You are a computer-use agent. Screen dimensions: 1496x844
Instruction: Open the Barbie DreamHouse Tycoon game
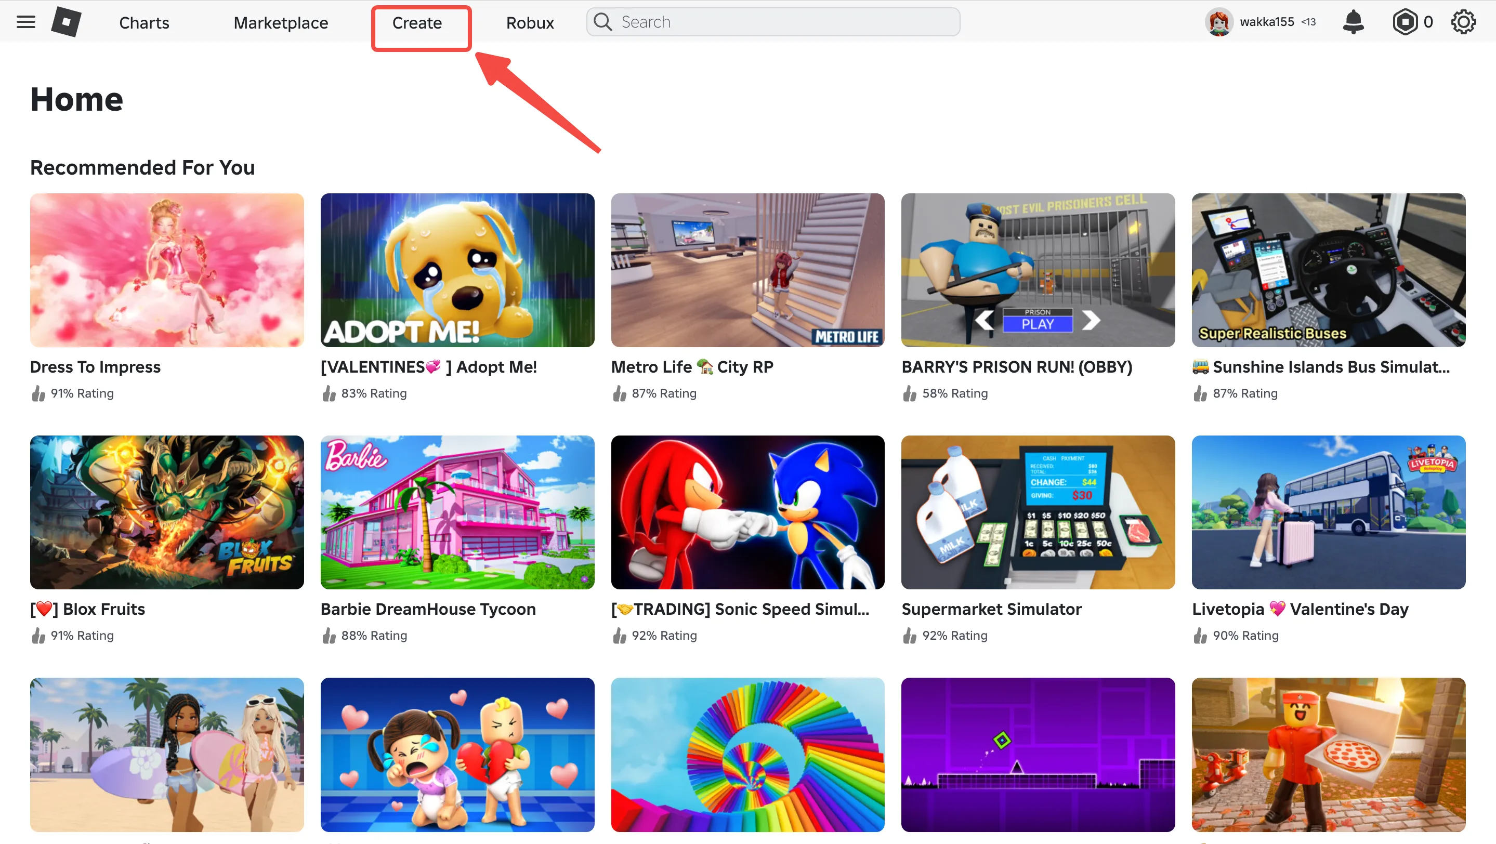tap(457, 512)
